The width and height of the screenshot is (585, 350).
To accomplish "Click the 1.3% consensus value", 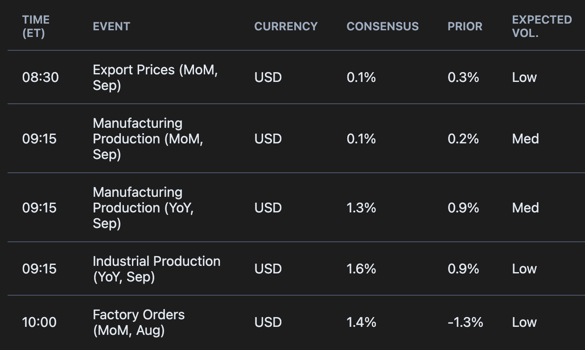I will [x=361, y=208].
